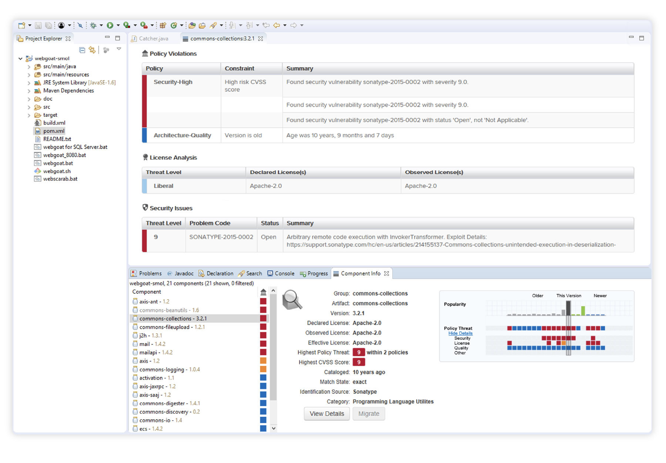The height and width of the screenshot is (463, 666).
Task: Open the New wizard toolbar icon
Action: pyautogui.click(x=21, y=25)
